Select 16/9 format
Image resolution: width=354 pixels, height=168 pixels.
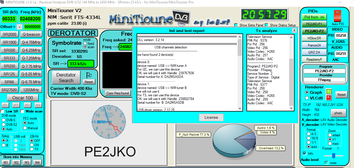point(309,138)
